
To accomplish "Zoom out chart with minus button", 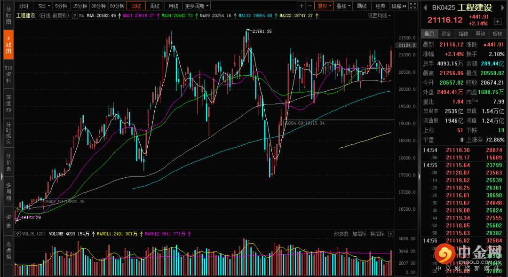I will (310, 6).
